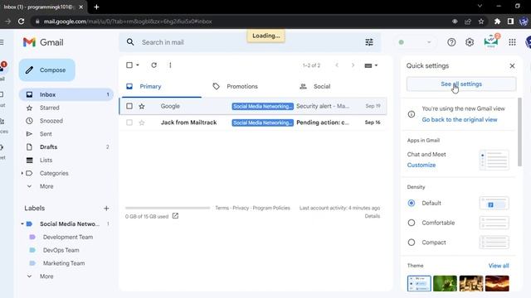This screenshot has width=531, height=298.
Task: Open storage management link icon
Action: coord(175,216)
